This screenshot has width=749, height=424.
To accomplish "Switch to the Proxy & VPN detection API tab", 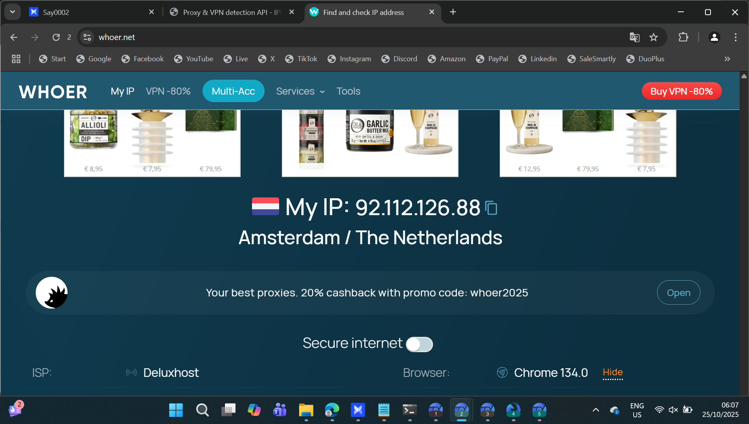I will click(232, 12).
